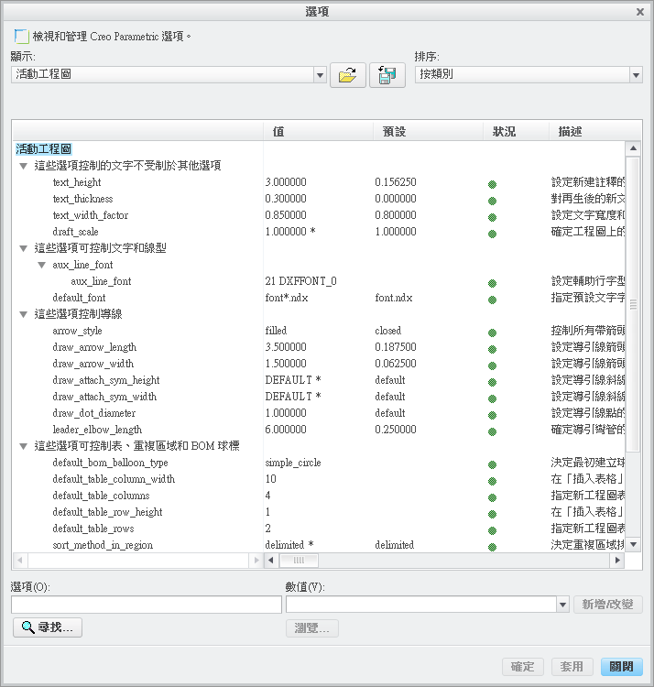Click the 確定 OK button

(523, 667)
